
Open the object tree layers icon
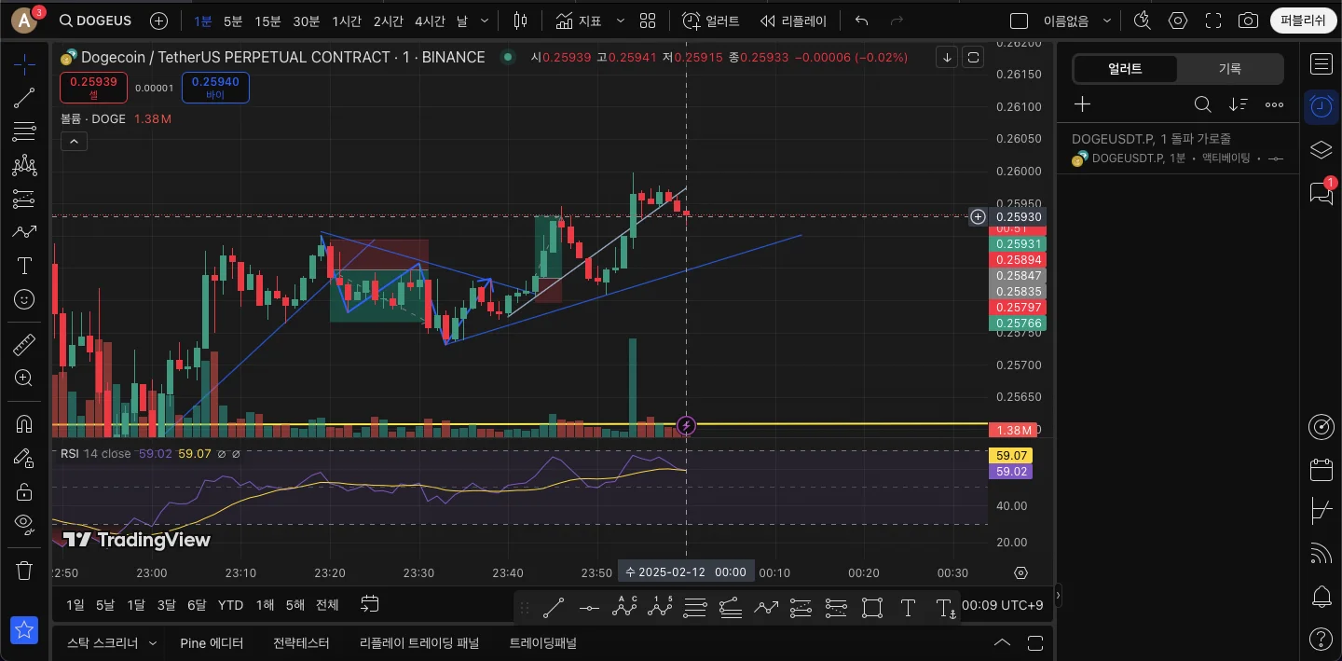pos(1321,150)
